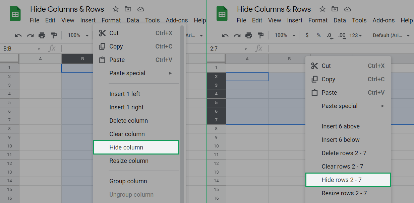Click the Move to folder icon
Viewport: 414px width, 203px height.
point(128,9)
